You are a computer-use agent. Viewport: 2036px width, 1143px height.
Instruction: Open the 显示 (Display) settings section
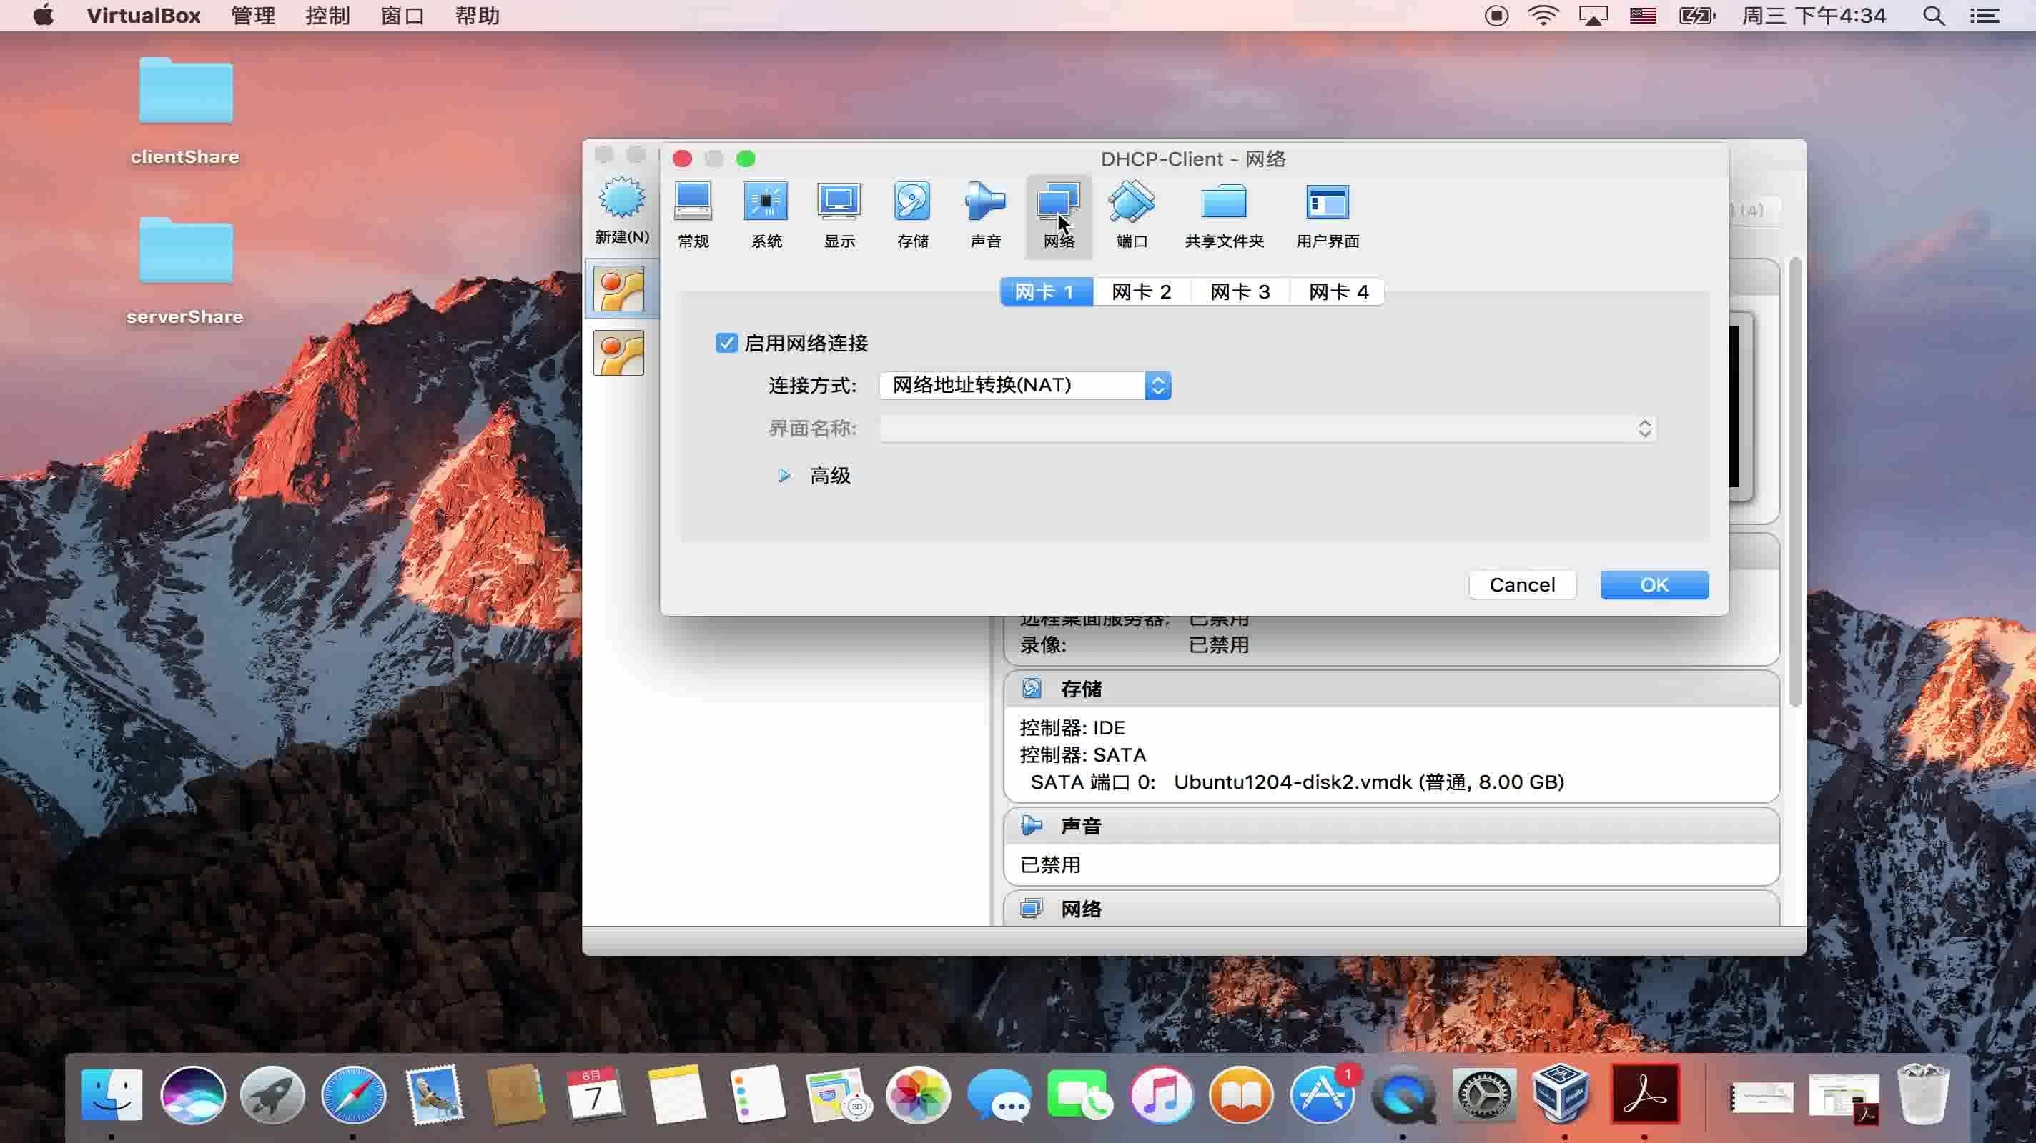[839, 215]
